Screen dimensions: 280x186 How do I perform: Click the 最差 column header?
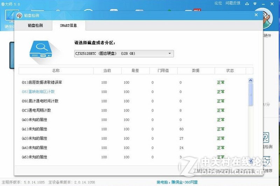point(135,70)
